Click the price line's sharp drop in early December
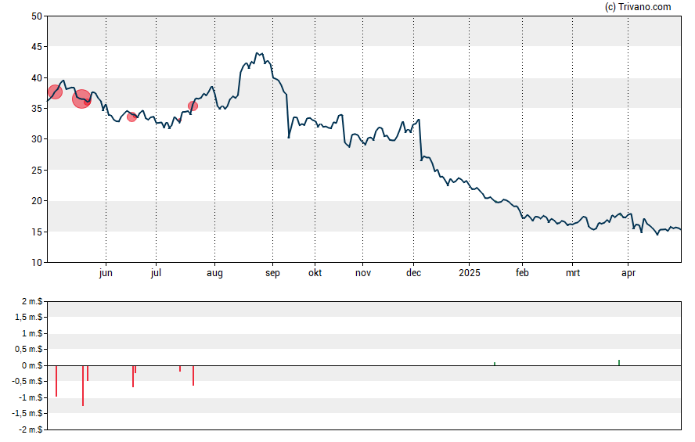Screen dimensions: 695x442 point(420,140)
